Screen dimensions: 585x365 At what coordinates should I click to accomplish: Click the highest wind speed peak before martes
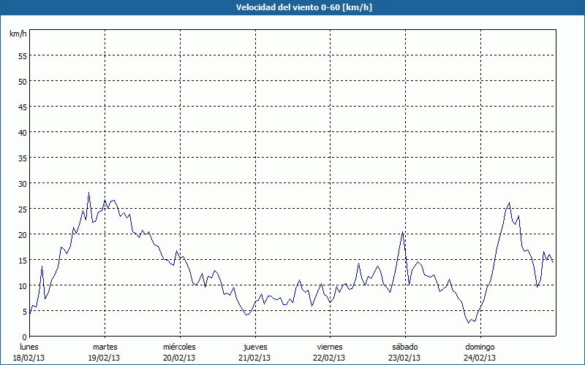pyautogui.click(x=88, y=193)
